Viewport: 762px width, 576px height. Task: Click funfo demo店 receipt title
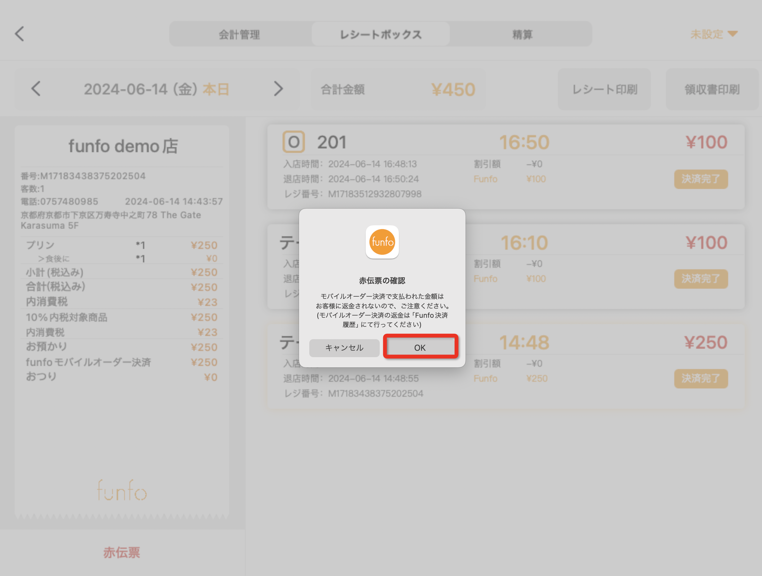pyautogui.click(x=123, y=146)
